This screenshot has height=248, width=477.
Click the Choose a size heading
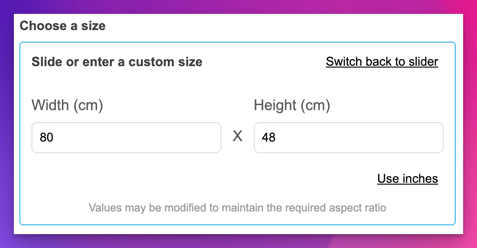(x=62, y=25)
